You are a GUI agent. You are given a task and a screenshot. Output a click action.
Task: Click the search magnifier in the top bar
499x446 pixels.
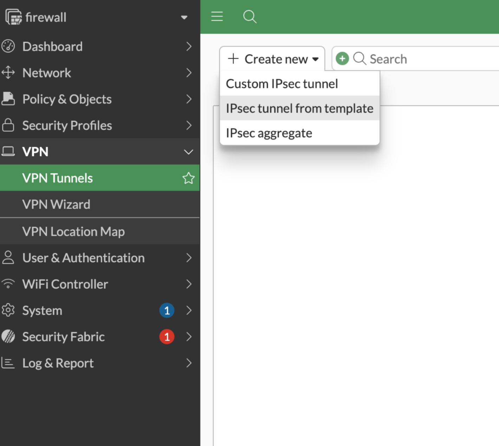tap(249, 17)
